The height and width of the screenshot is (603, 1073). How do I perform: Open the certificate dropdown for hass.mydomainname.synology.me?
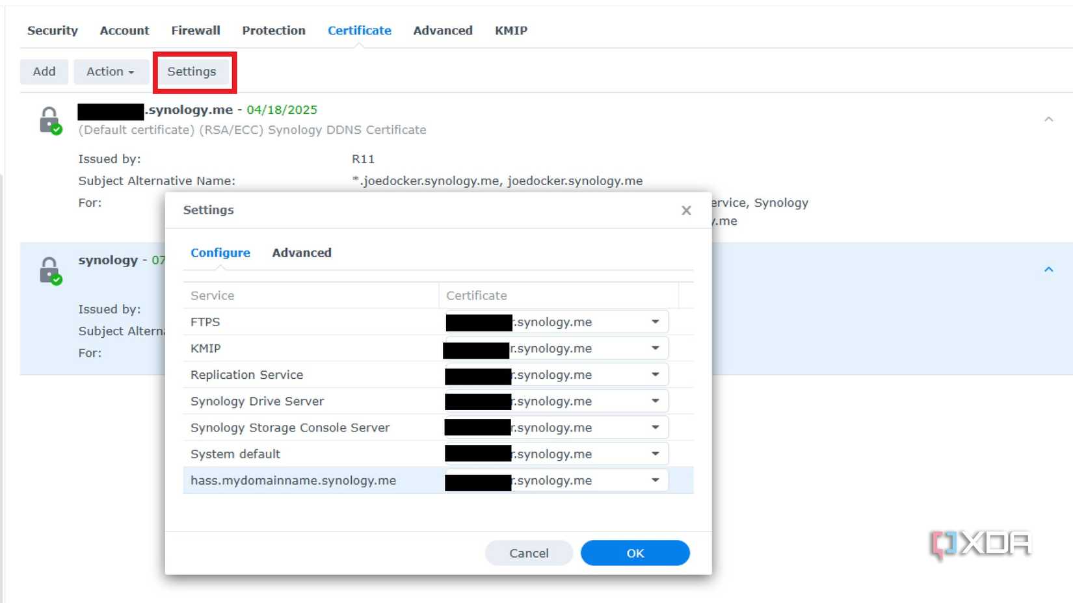(656, 480)
